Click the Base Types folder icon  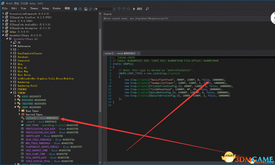pyautogui.click(x=23, y=111)
